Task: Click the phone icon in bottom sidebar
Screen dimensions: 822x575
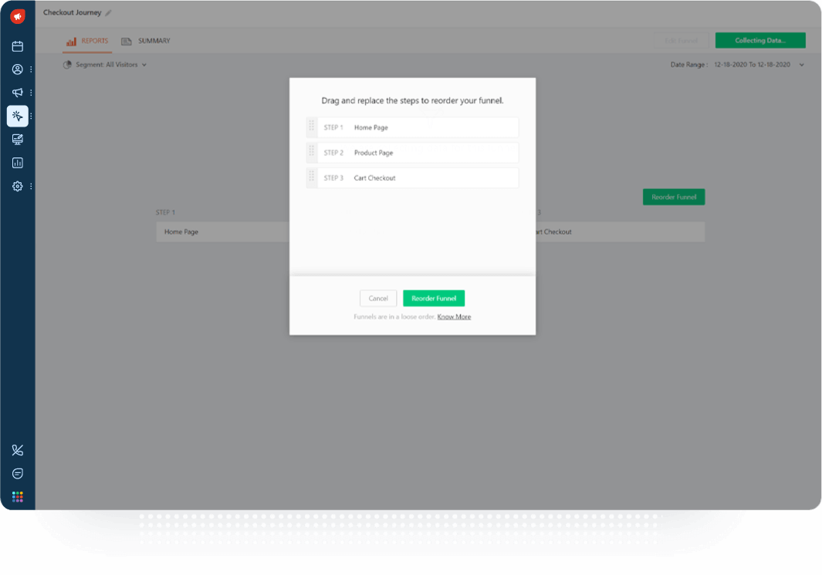Action: coord(17,450)
